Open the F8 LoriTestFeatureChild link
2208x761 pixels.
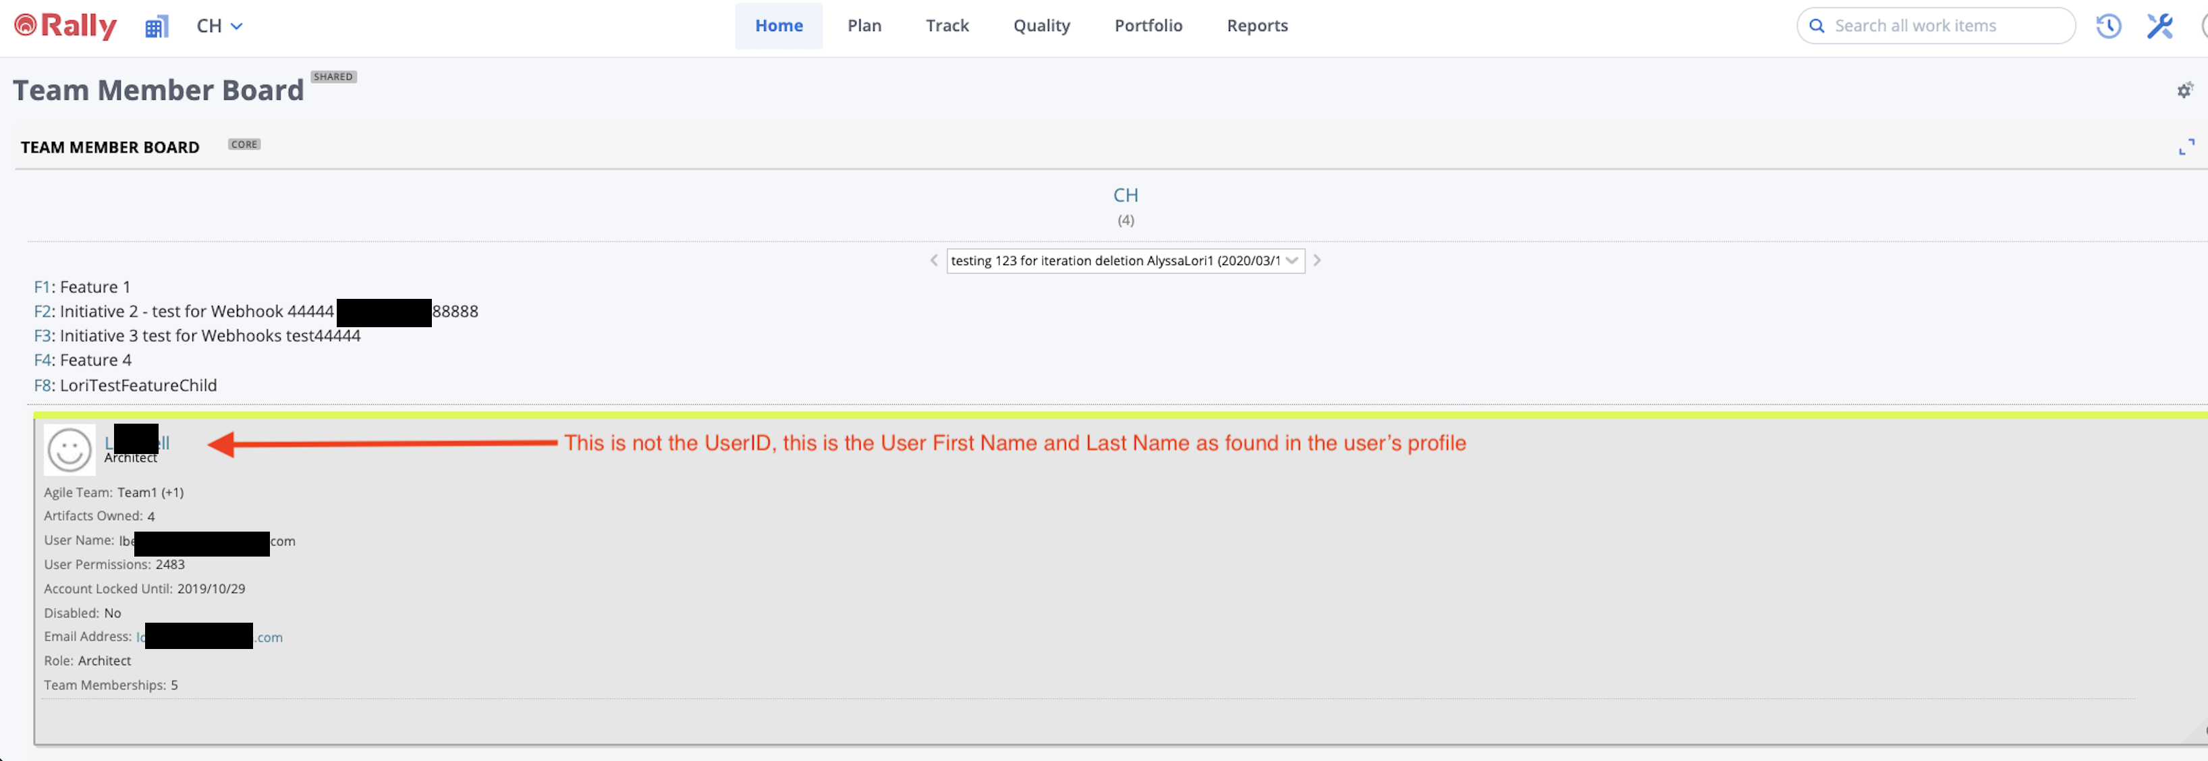pos(42,386)
